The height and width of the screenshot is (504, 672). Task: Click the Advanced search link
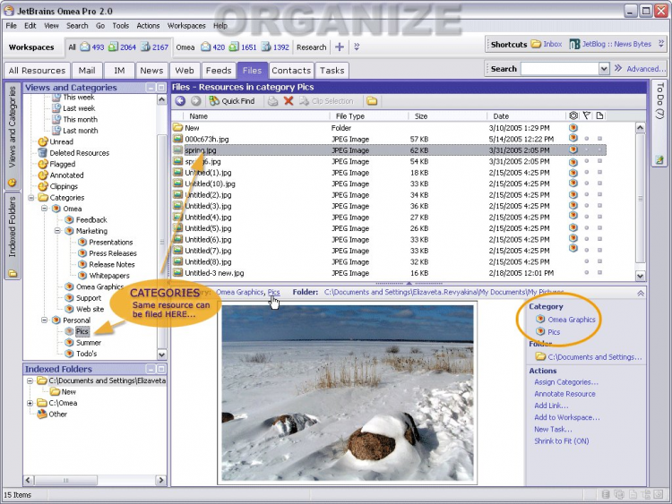point(646,69)
